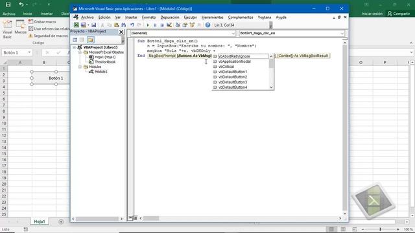Click autocomplete list scroll-down arrow

(x=271, y=87)
